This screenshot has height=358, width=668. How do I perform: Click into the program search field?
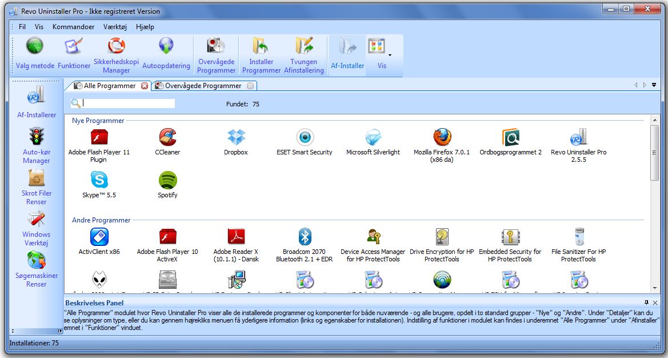click(129, 104)
